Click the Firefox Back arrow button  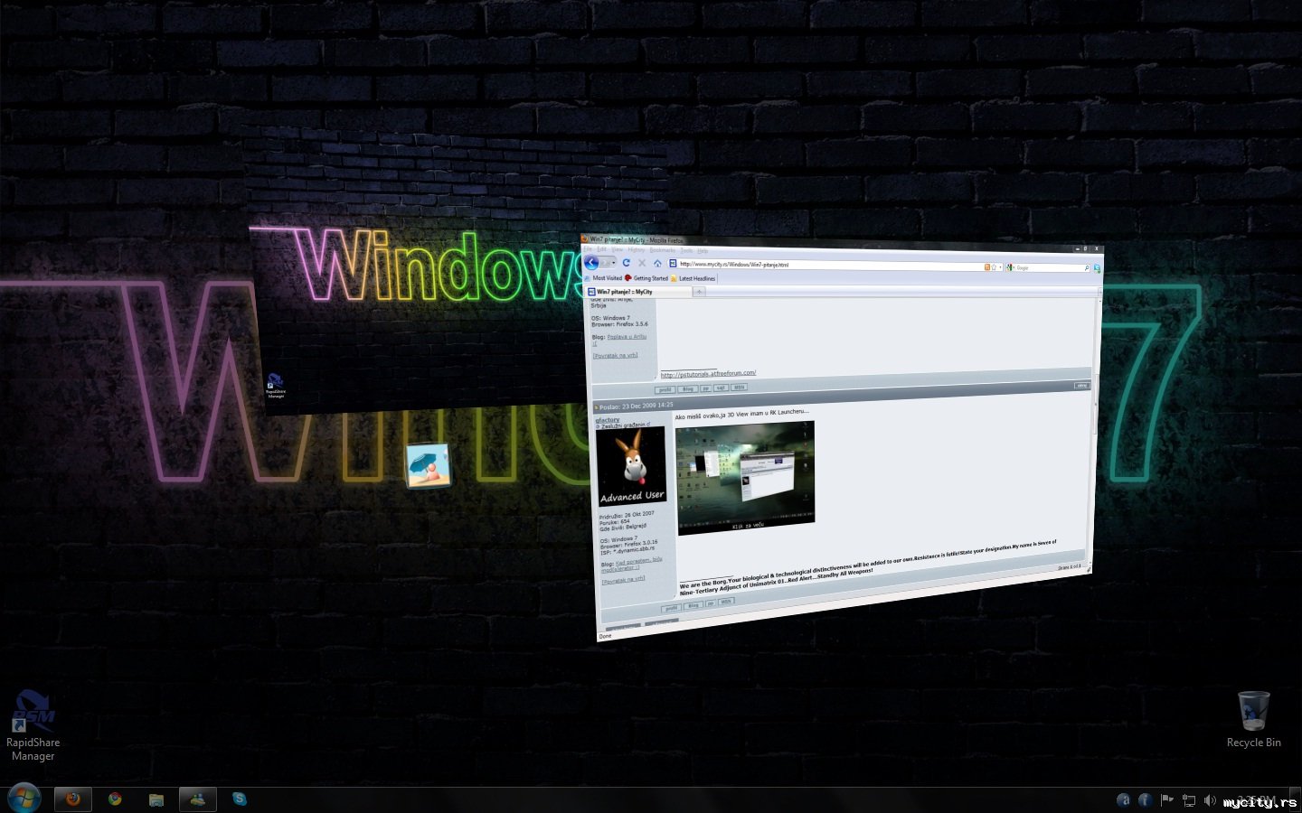pos(590,262)
